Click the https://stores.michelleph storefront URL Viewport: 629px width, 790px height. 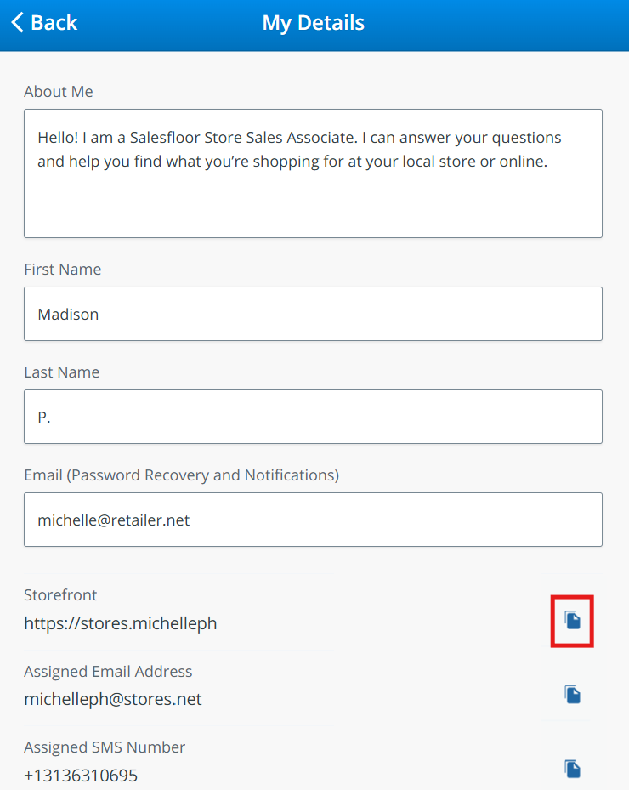121,623
